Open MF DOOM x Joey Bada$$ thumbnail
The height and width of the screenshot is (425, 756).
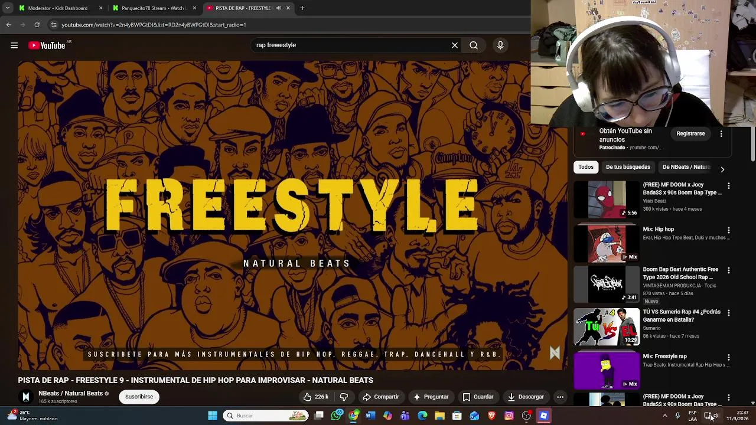point(607,200)
